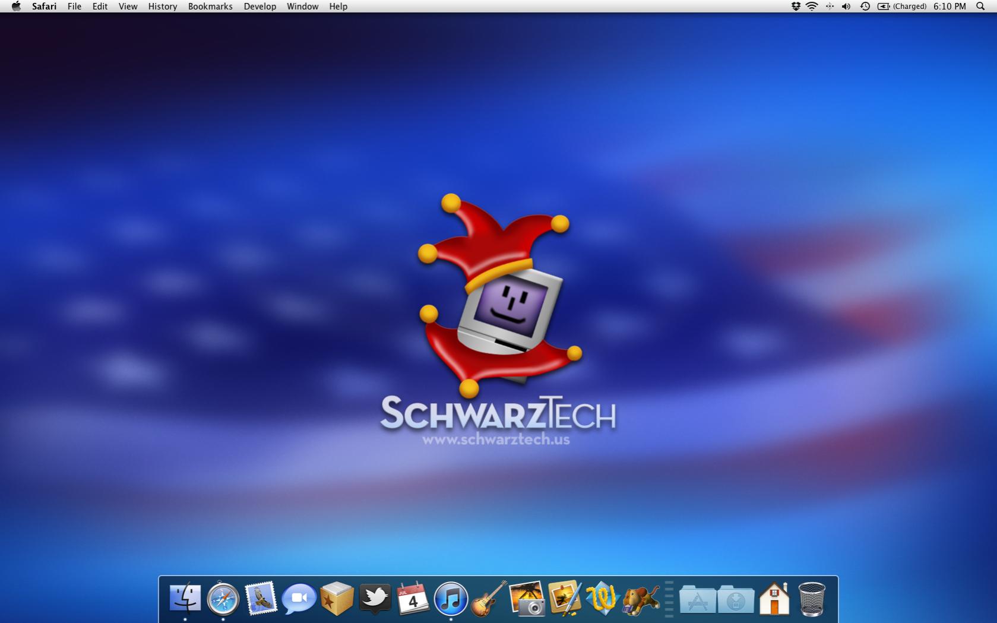Launch the Twitter bird app in Dock

375,599
